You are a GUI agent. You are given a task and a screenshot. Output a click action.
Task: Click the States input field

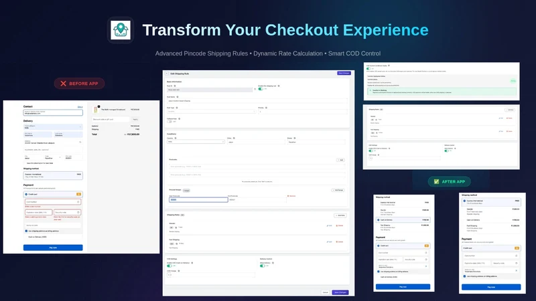[x=316, y=142]
